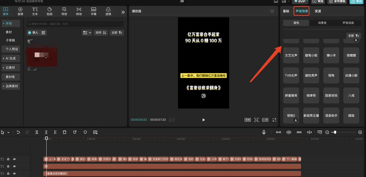Click the QR code icon beside 导入
The width and height of the screenshot is (366, 177).
(44, 33)
